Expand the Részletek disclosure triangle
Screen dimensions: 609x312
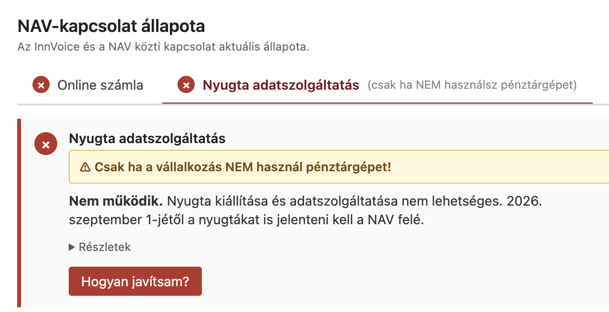pos(72,247)
